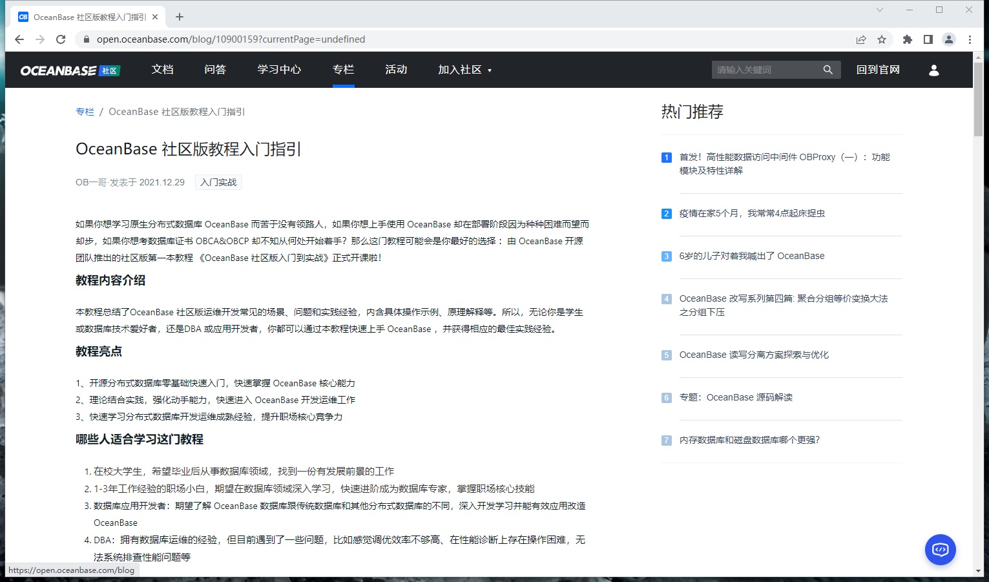
Task: Open the extensions puzzle icon
Action: tap(908, 39)
